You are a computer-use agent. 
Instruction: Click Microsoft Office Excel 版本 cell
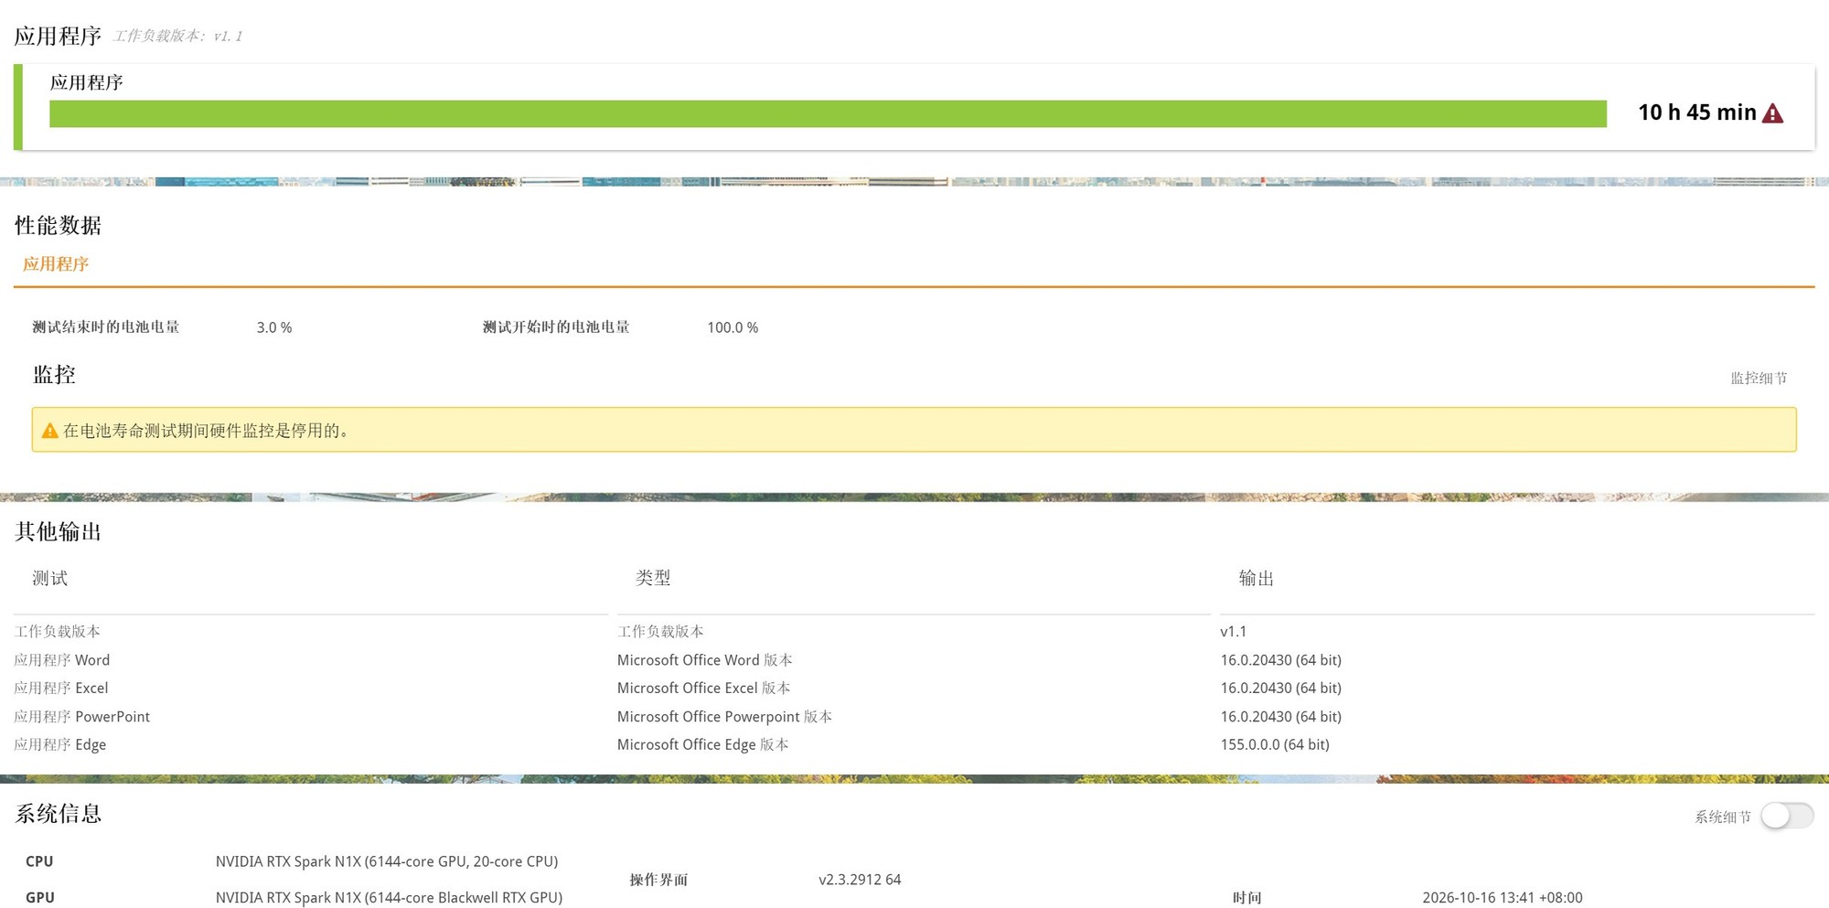tap(704, 689)
